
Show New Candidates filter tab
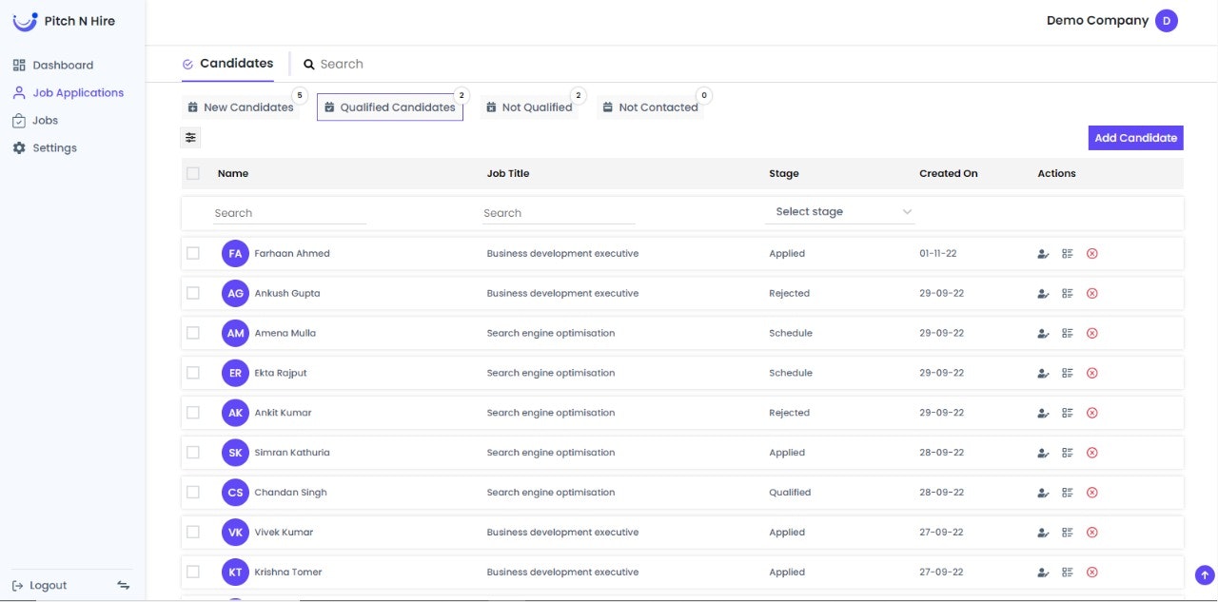241,107
